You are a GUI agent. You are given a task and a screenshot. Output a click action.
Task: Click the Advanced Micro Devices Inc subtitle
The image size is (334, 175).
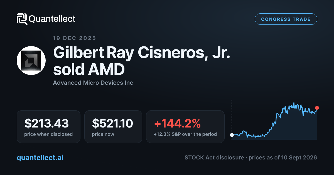pyautogui.click(x=93, y=83)
